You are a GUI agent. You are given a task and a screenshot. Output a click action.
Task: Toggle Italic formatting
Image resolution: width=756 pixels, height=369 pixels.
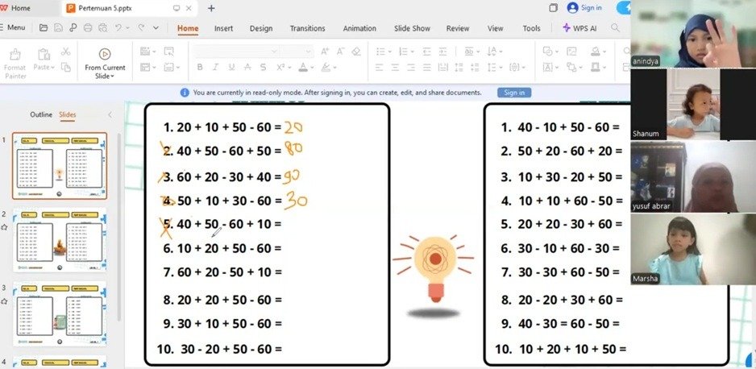tap(216, 68)
